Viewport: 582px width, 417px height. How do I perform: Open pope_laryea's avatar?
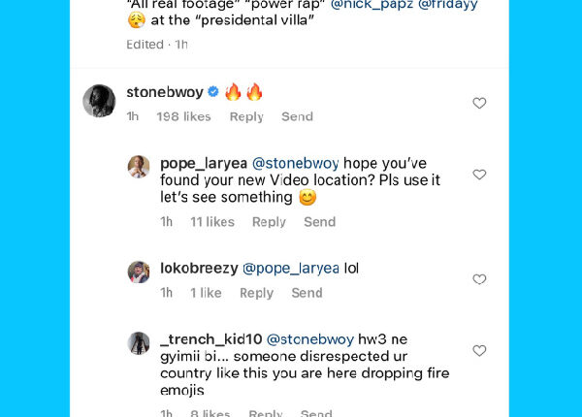point(139,167)
